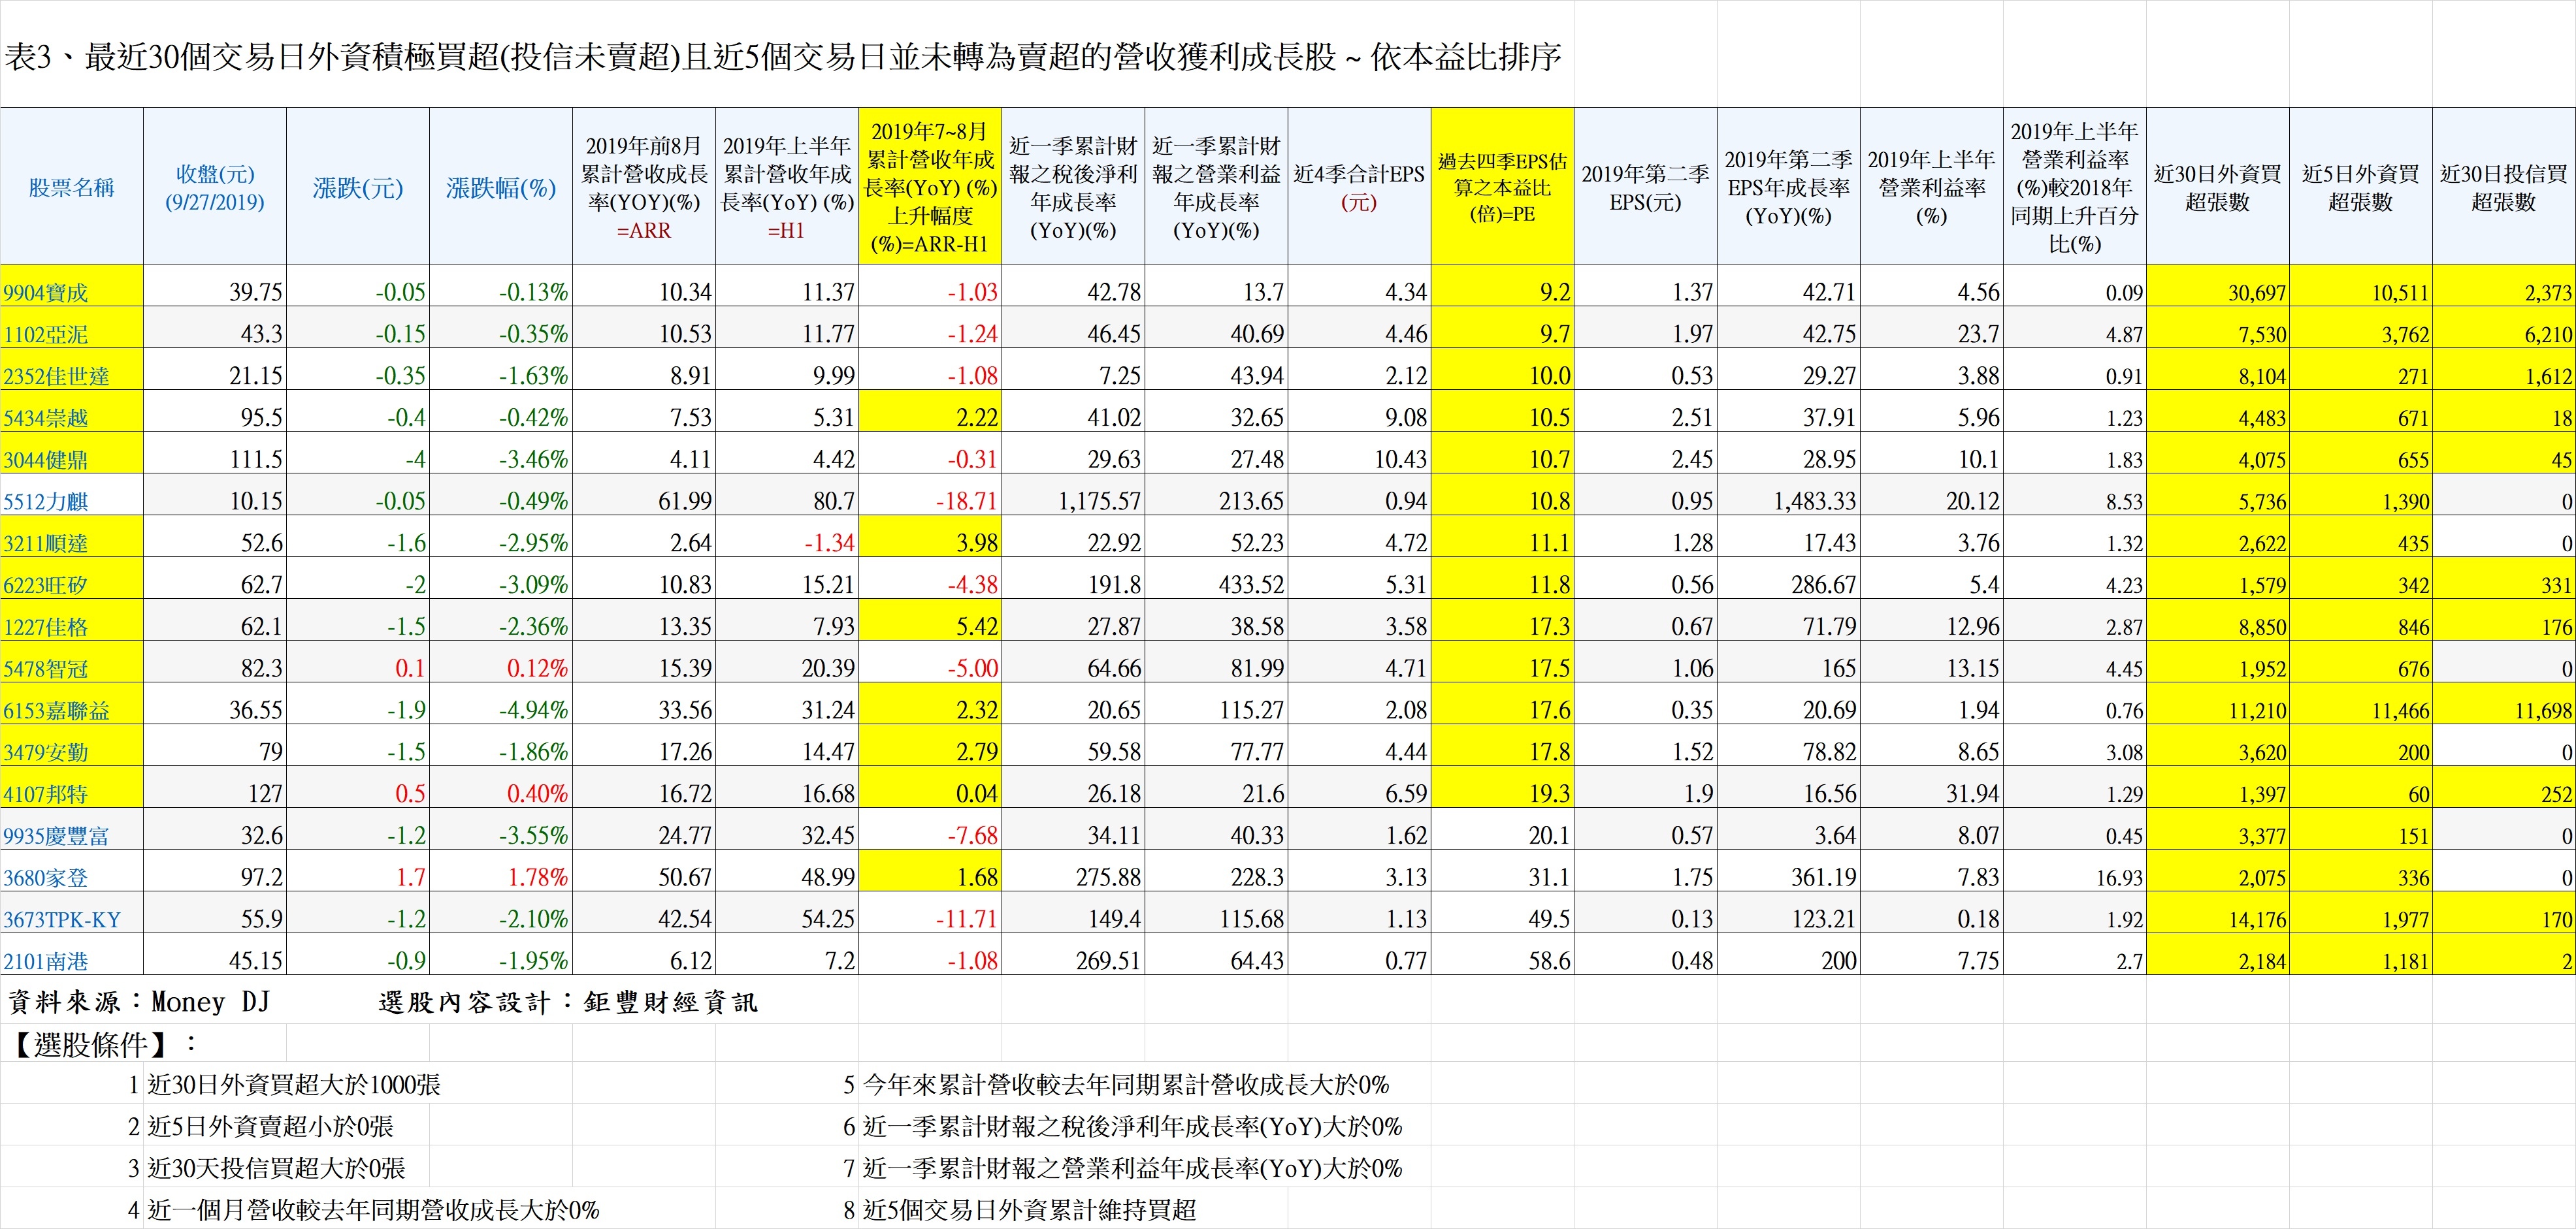Click the table title 表3 heading text
The height and width of the screenshot is (1229, 2576).
coord(782,57)
